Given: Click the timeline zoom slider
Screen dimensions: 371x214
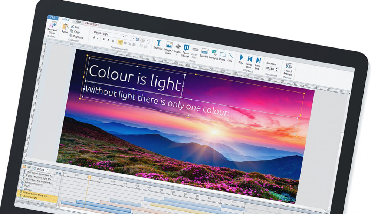Looking at the screenshot, I should pos(28,202).
